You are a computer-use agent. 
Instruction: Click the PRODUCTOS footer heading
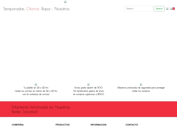pyautogui.click(x=63, y=125)
